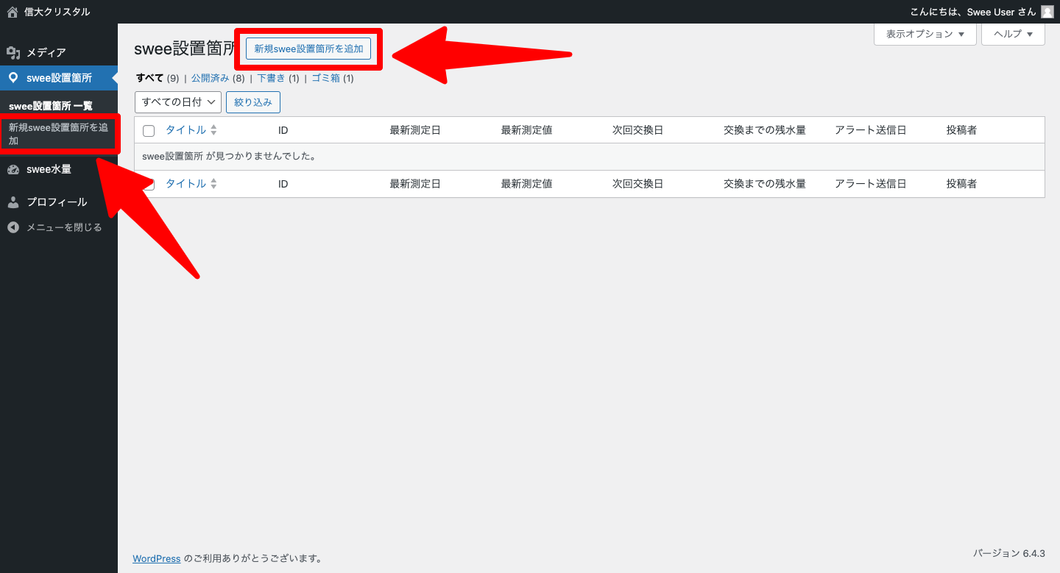Open 新規swee設置箇所を追加 in the sidebar submenu
Screen dimensions: 1060x573
59,134
